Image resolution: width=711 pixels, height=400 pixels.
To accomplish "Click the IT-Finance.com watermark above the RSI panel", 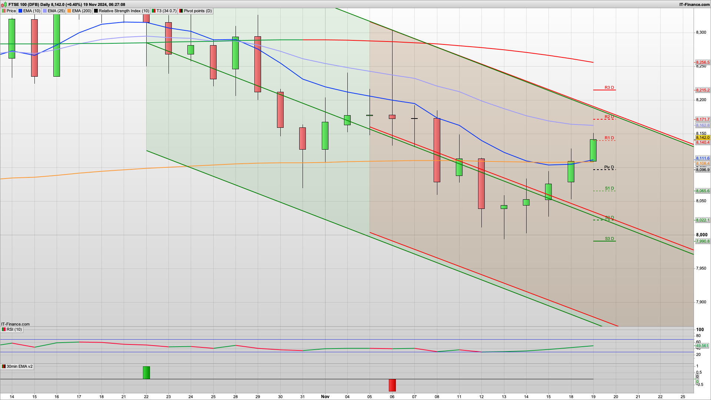I will coord(16,324).
